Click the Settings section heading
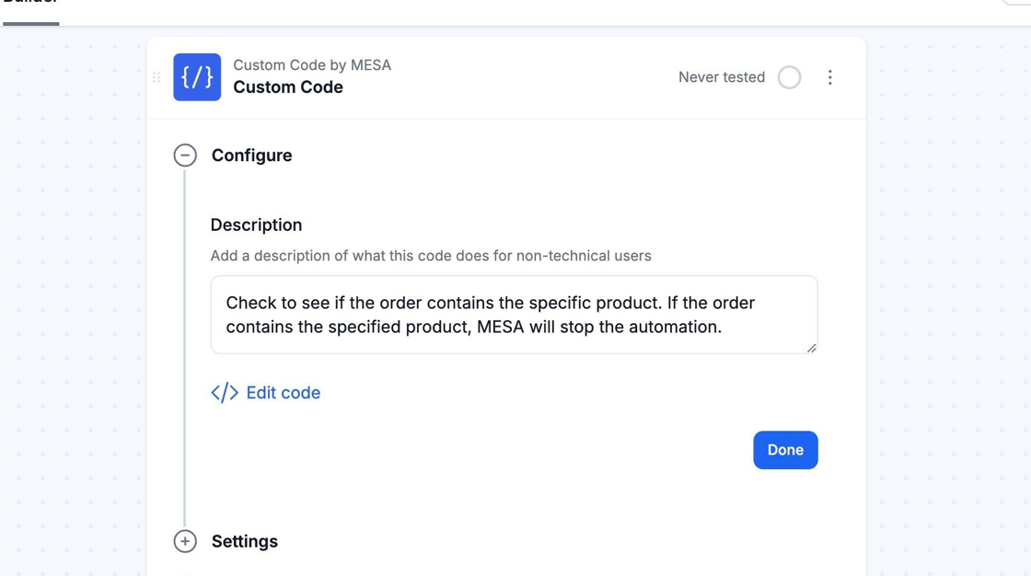Image resolution: width=1031 pixels, height=576 pixels. coord(245,541)
